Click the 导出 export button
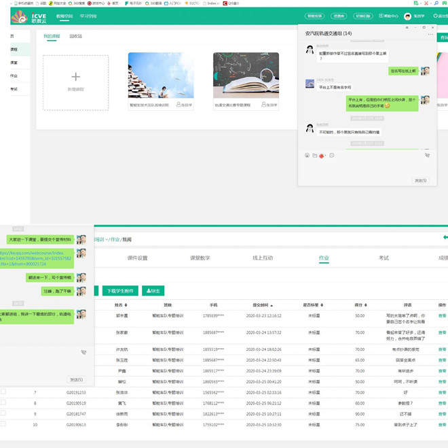 (x=153, y=291)
